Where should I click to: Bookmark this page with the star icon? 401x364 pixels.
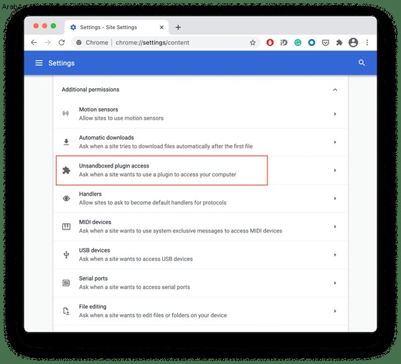click(253, 43)
